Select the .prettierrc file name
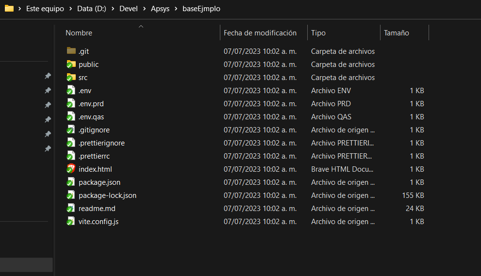Screen dimensions: 481x276 [x=94, y=156]
